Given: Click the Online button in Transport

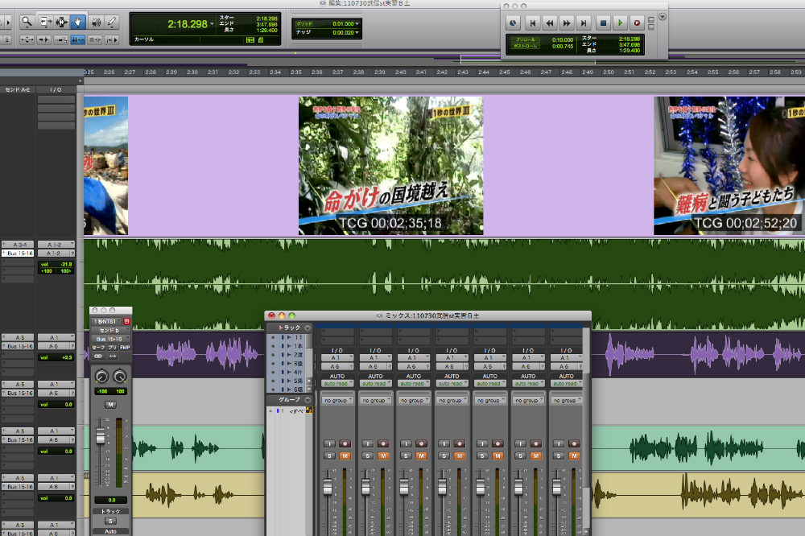Looking at the screenshot, I should pyautogui.click(x=513, y=23).
